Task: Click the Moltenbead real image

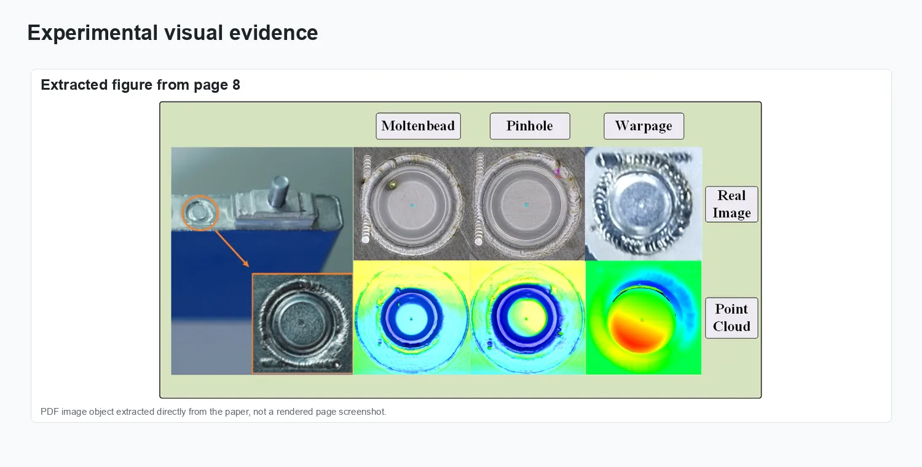Action: (412, 203)
